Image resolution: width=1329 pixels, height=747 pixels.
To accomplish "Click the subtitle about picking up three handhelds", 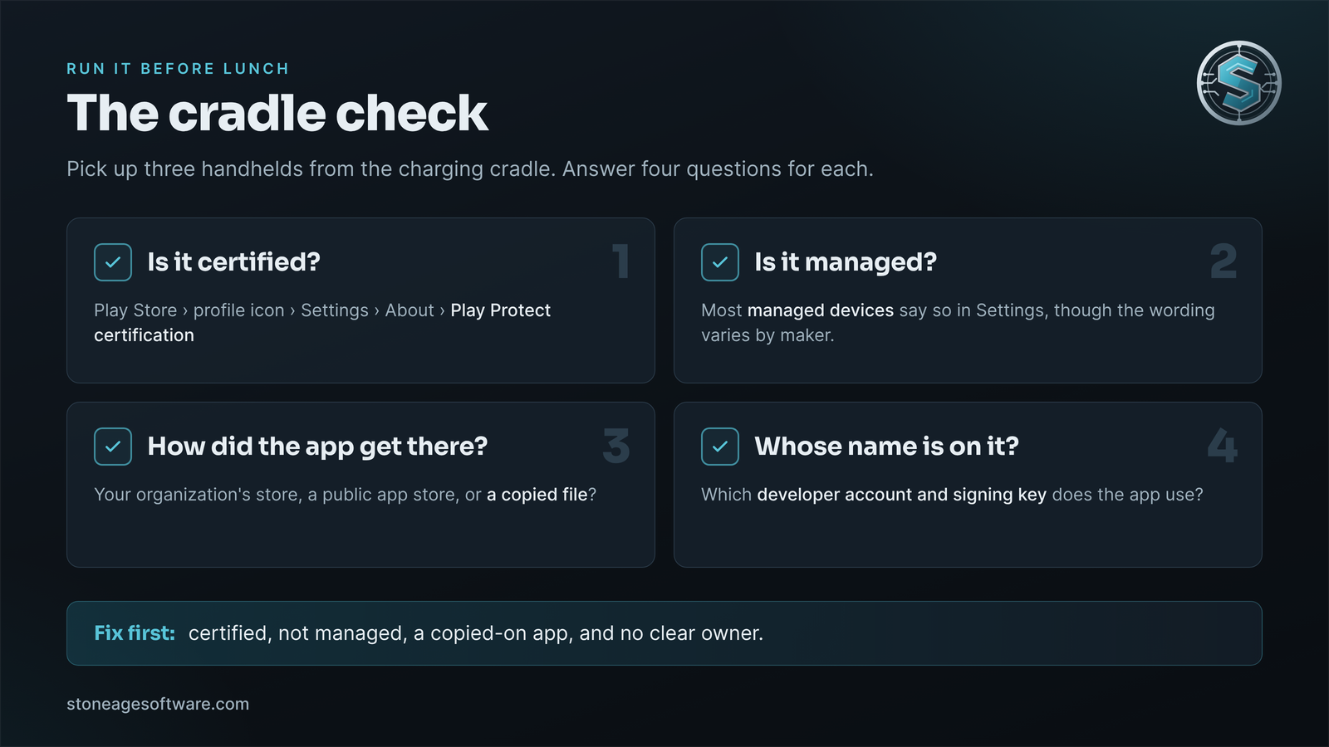I will point(470,169).
